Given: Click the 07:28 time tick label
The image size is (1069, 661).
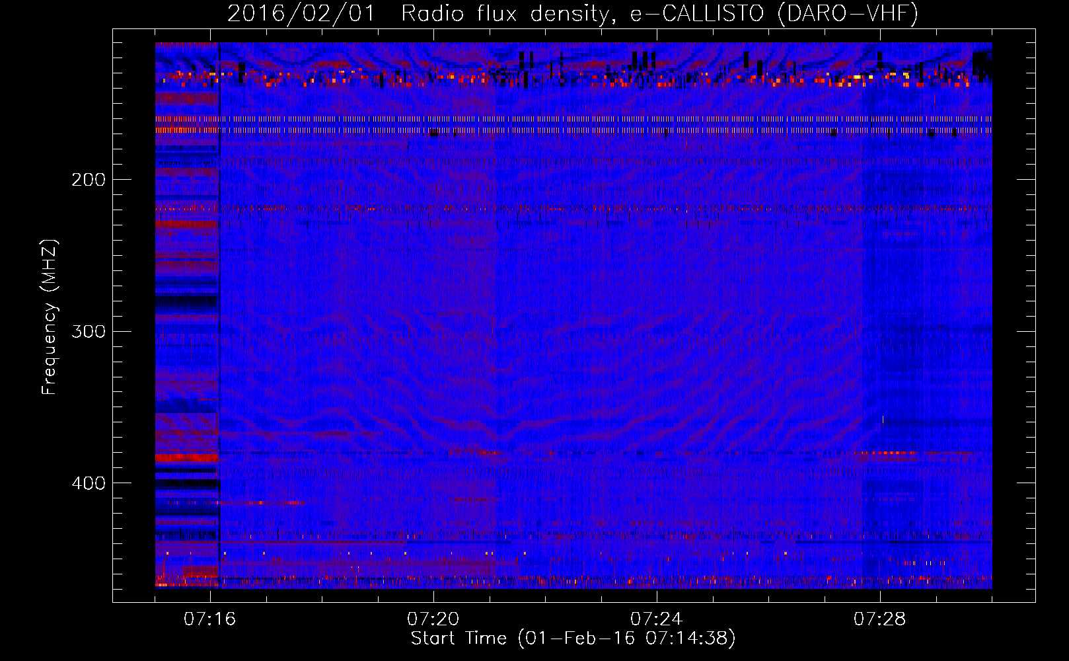Looking at the screenshot, I should [880, 619].
